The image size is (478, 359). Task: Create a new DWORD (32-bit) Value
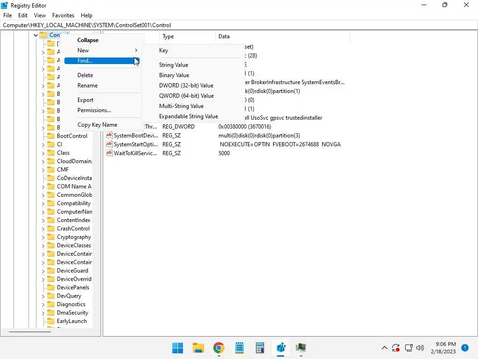(x=186, y=86)
